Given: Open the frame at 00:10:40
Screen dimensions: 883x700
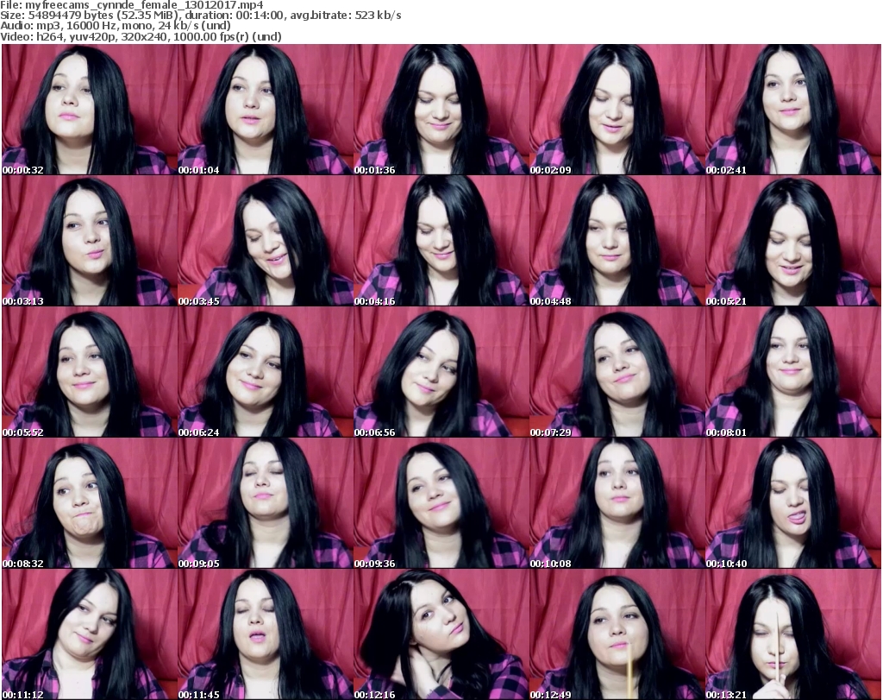Looking at the screenshot, I should 792,503.
